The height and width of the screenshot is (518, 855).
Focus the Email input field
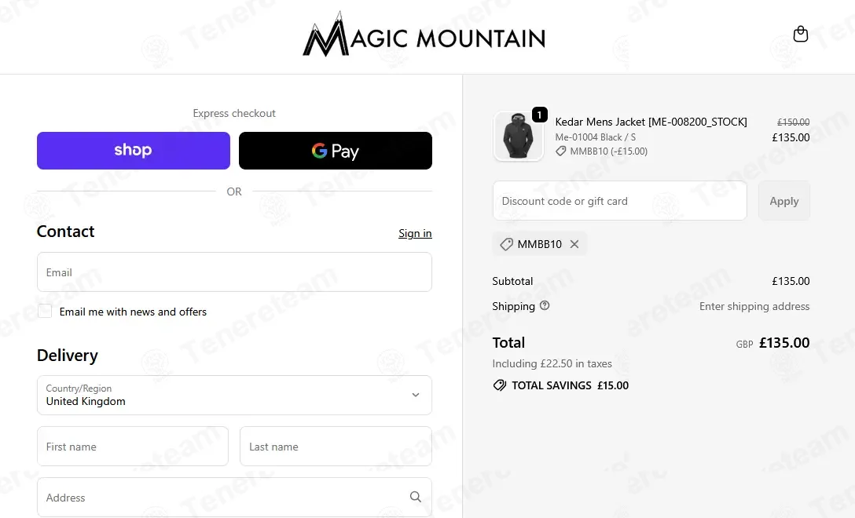click(234, 272)
